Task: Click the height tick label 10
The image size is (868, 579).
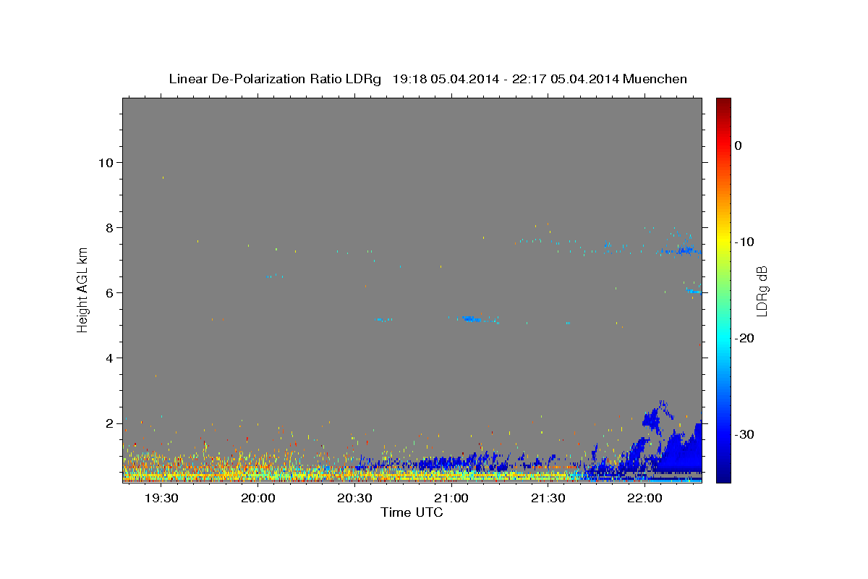Action: (106, 162)
